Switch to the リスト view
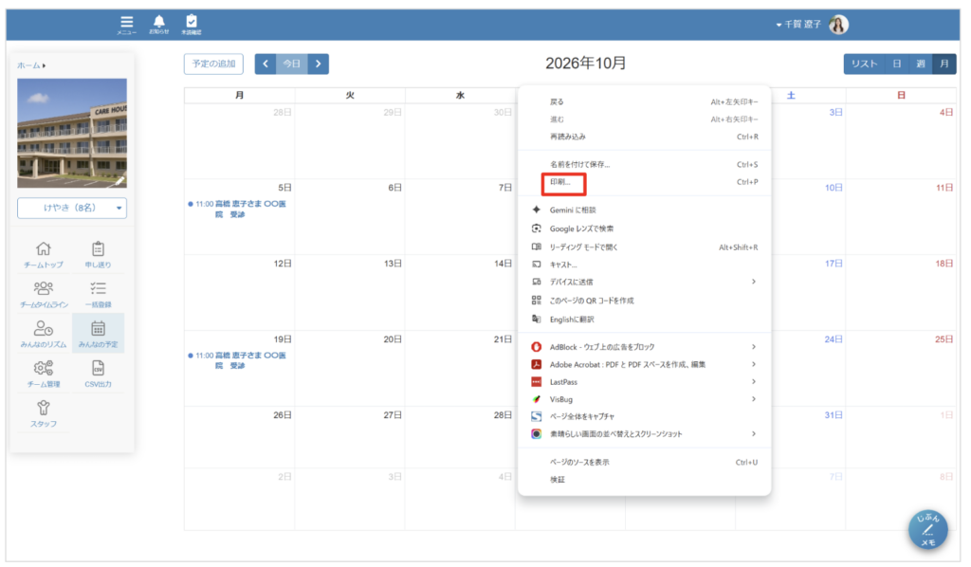Image resolution: width=971 pixels, height=567 pixels. 865,64
